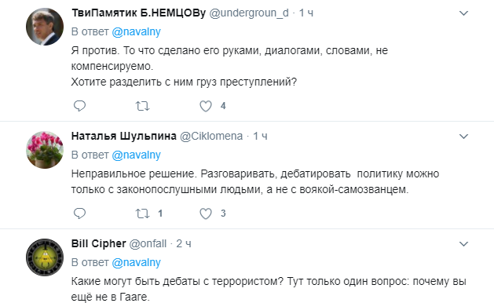Screen dimensions: 494x303
Task: Reply to Наталья Шульпина's tweet
Action: 79,214
